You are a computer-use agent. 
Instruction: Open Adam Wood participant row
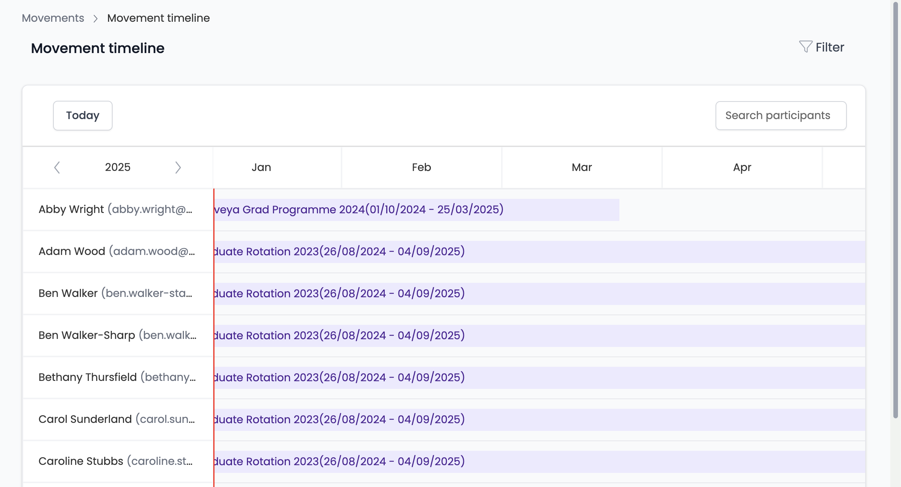pyautogui.click(x=118, y=252)
